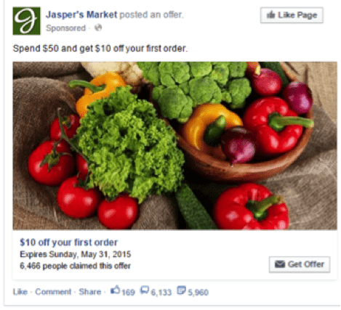341x310 pixels.
Task: Click the globe public audience icon
Action: coord(98,28)
